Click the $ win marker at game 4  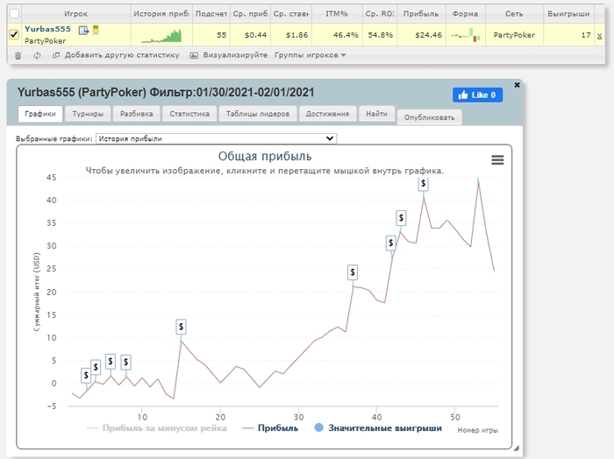tap(96, 367)
